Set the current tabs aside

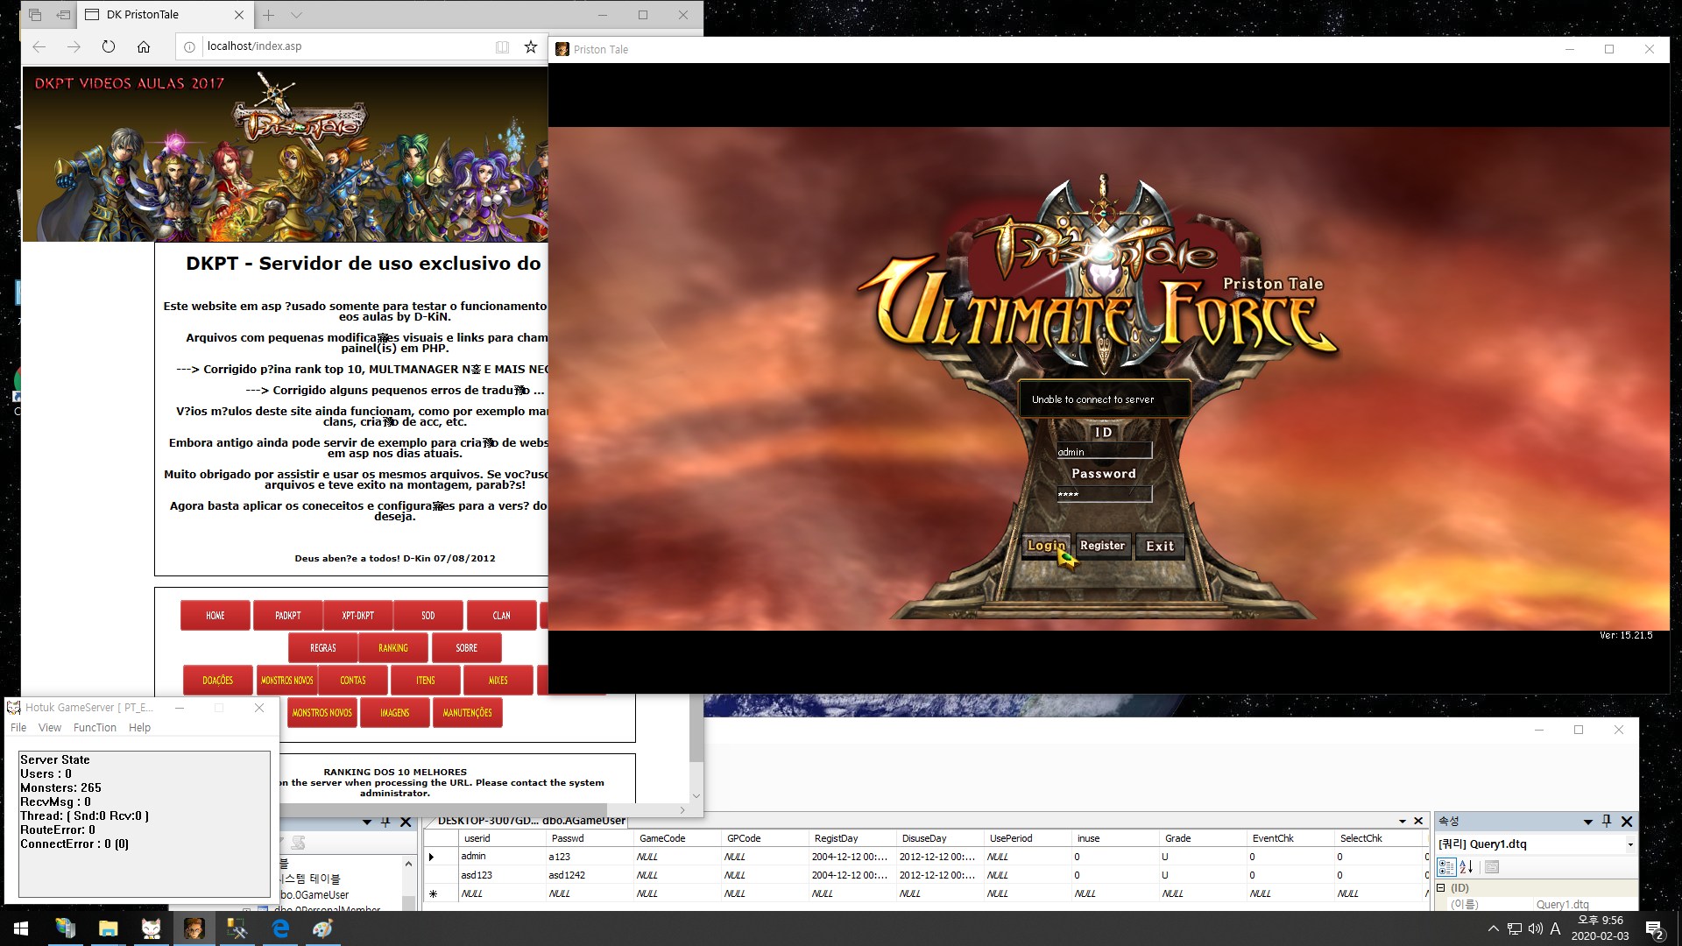[x=63, y=15]
